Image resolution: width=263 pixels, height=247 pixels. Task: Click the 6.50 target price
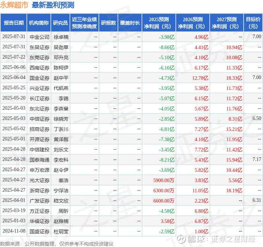tap(257, 118)
